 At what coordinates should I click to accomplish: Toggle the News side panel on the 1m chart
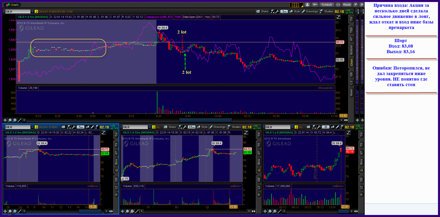click(351, 92)
